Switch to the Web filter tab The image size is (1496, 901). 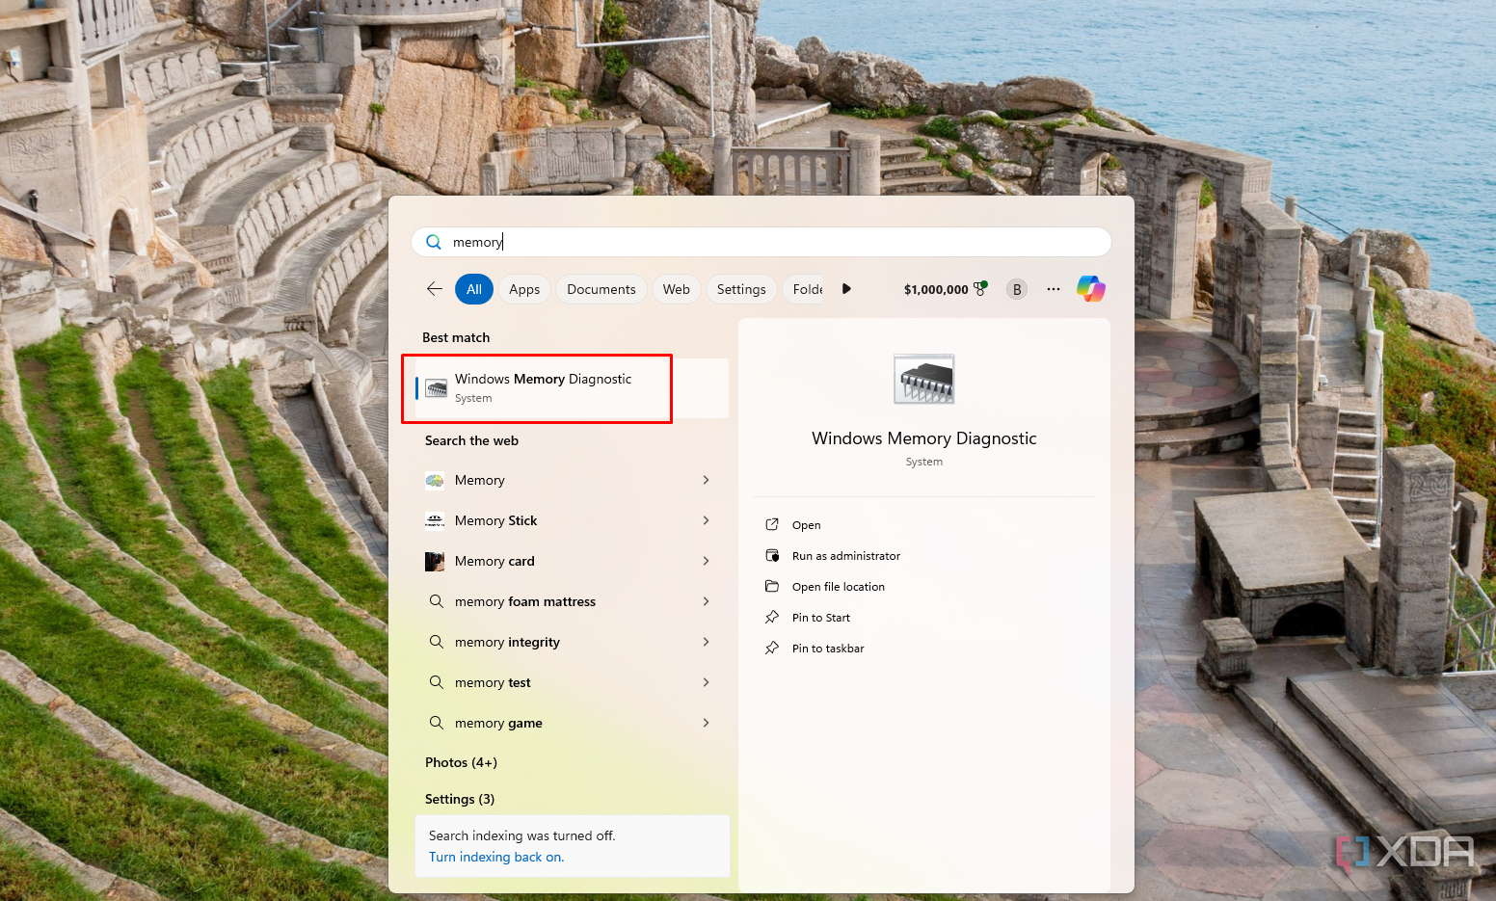pyautogui.click(x=677, y=289)
